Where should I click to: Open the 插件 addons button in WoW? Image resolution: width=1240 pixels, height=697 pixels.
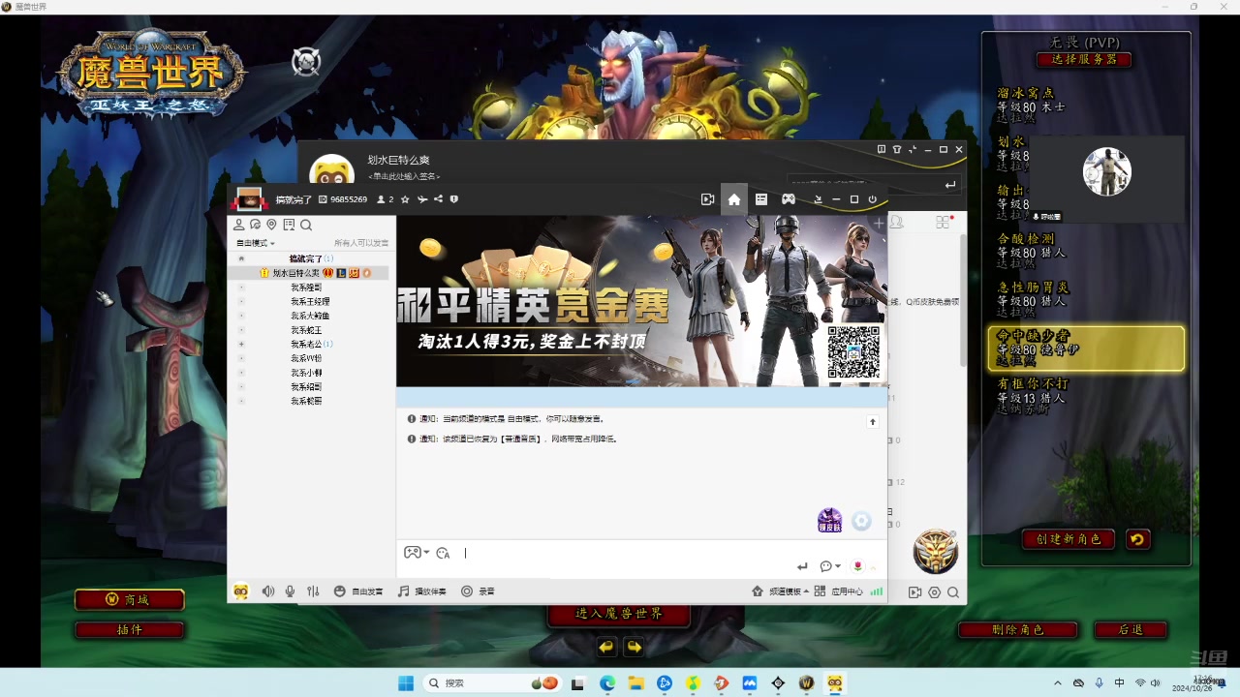130,629
